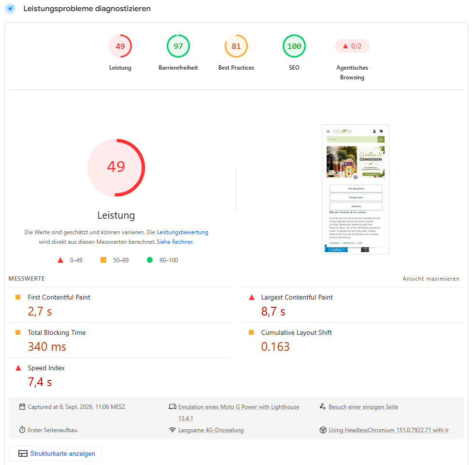The height and width of the screenshot is (465, 474).
Task: Click the single page visit icon
Action: tap(323, 406)
